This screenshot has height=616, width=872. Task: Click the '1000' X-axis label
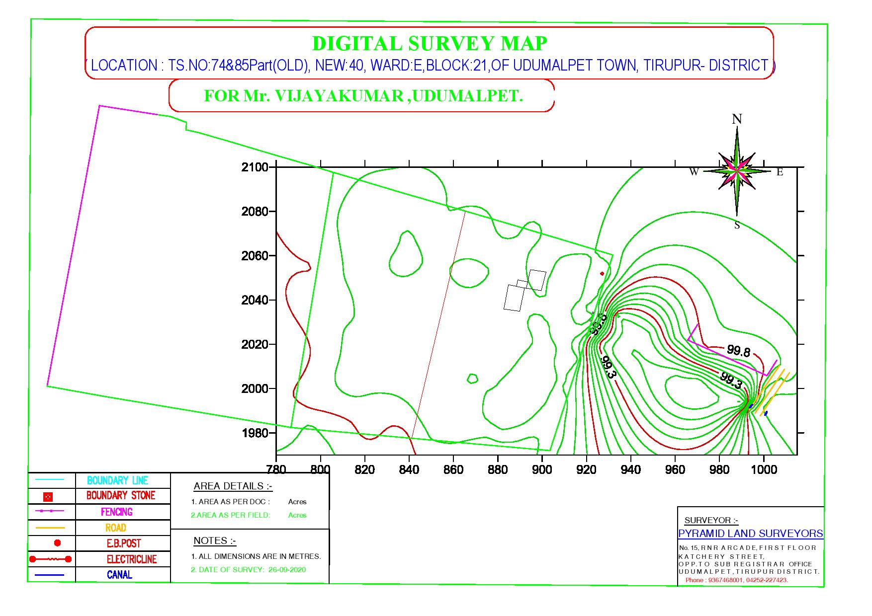[x=764, y=469]
